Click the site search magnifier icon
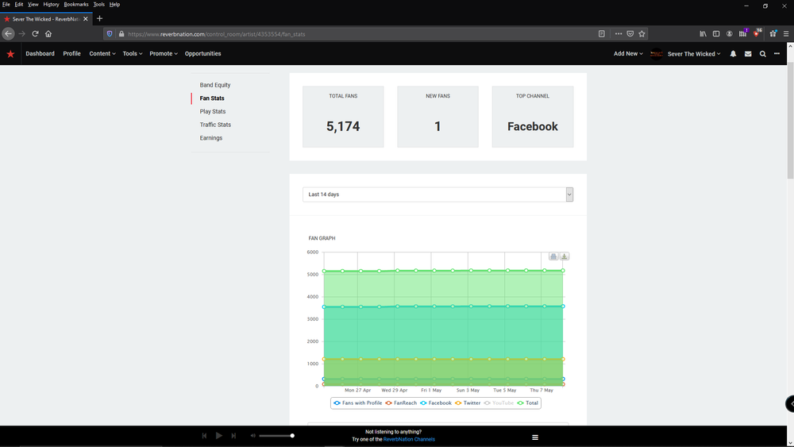794x447 pixels. [762, 54]
